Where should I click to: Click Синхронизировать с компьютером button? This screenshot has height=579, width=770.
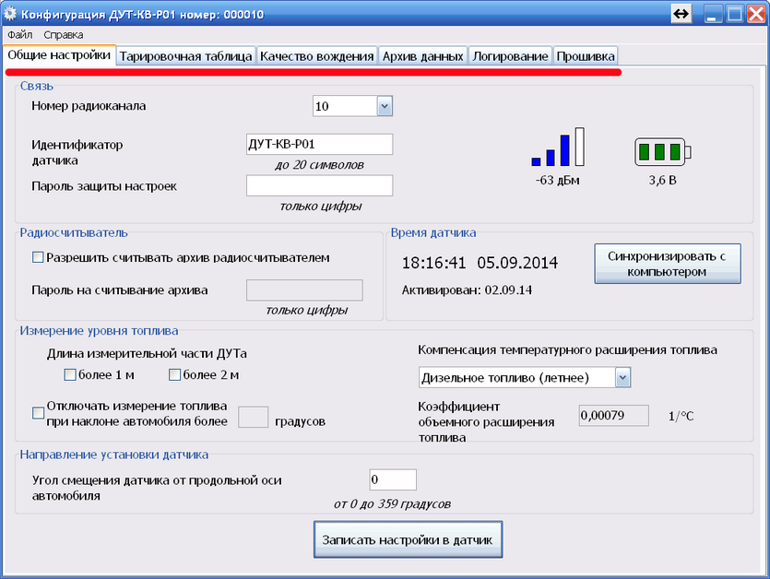[668, 264]
